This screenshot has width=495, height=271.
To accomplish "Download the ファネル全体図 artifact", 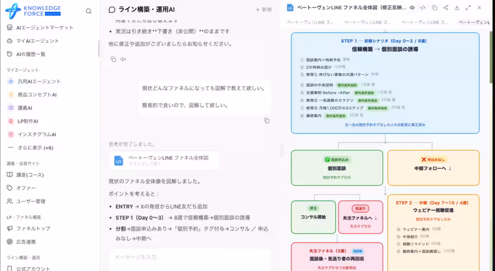I will click(457, 7).
